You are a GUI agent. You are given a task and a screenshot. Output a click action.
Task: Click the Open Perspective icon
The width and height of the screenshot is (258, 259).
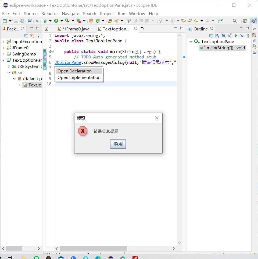point(245,21)
